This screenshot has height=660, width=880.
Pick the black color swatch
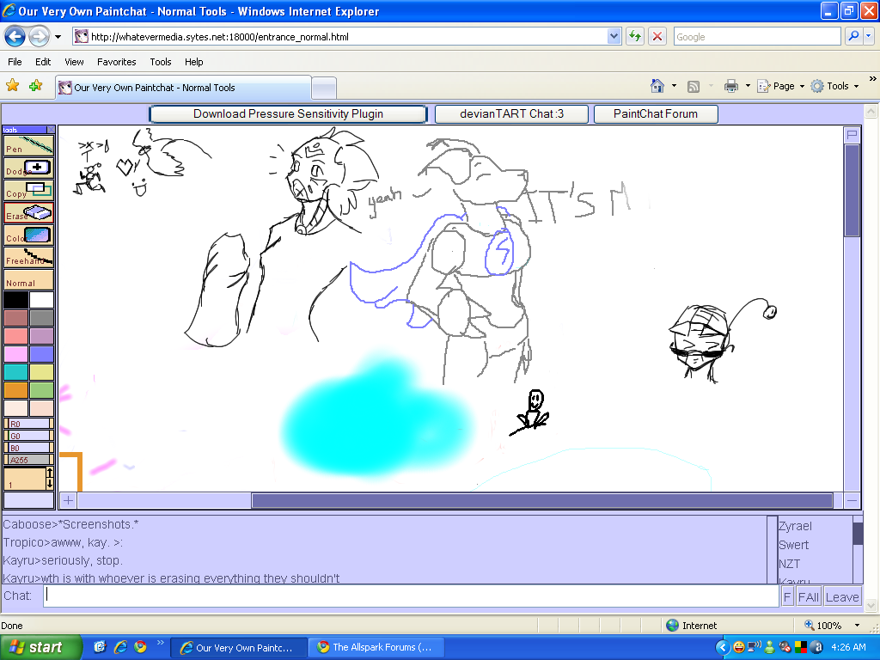[14, 299]
